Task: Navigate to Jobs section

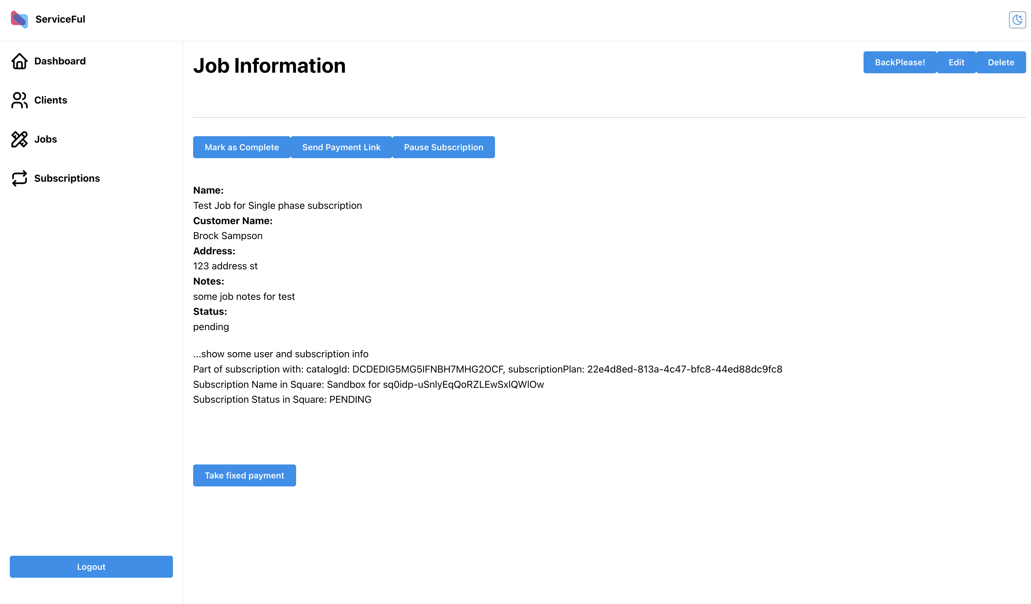Action: [46, 140]
